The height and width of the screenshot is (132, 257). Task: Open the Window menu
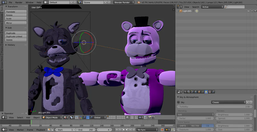point(29,3)
